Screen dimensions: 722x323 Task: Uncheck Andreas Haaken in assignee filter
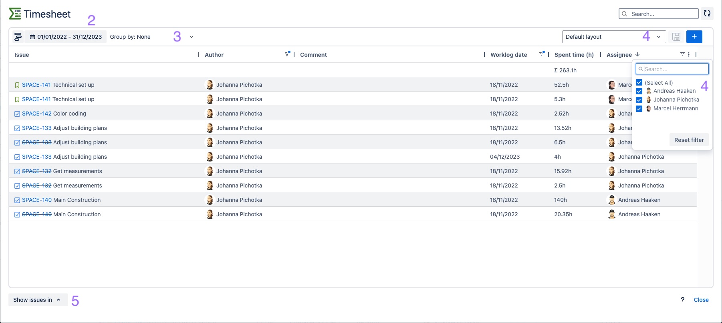coord(639,91)
